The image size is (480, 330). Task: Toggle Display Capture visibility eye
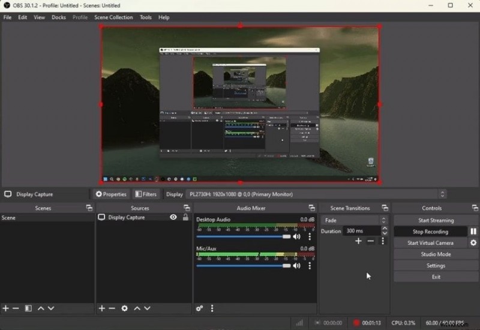point(173,217)
